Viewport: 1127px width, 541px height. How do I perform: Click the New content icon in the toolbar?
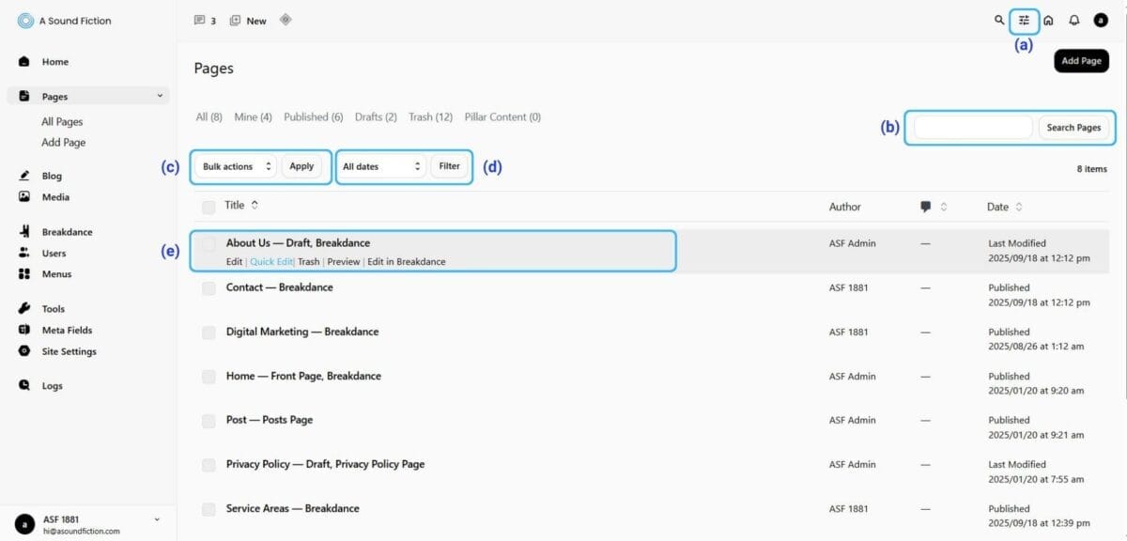(x=235, y=20)
